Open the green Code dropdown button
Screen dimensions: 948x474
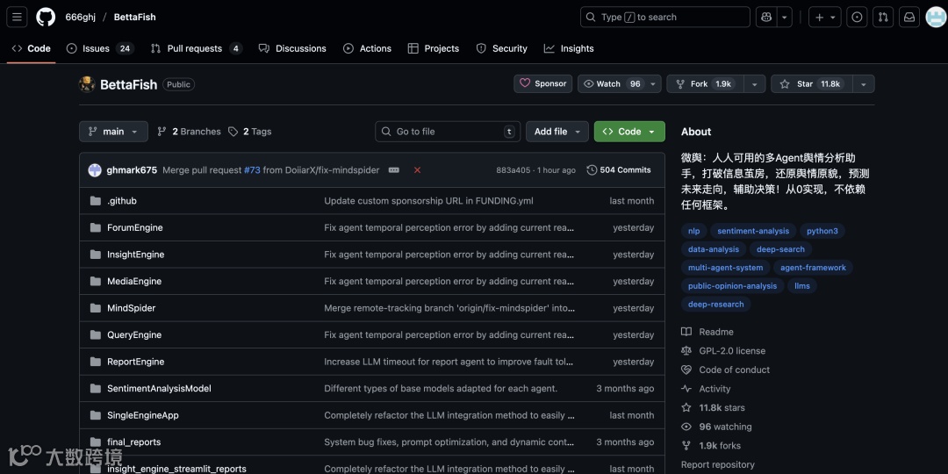tap(629, 131)
